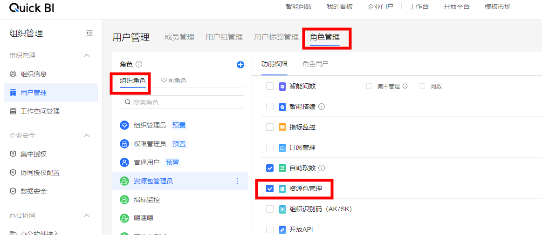
Task: Check the 开放API permission checkbox
Action: (x=270, y=229)
